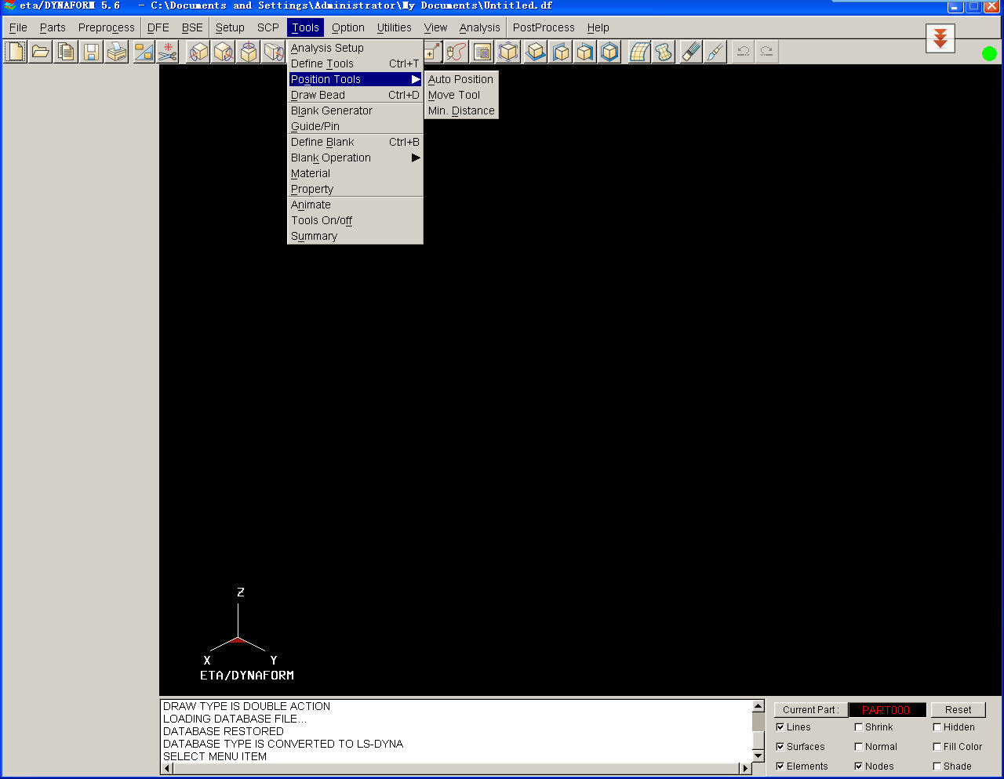Click the green status indicator circle

point(989,53)
